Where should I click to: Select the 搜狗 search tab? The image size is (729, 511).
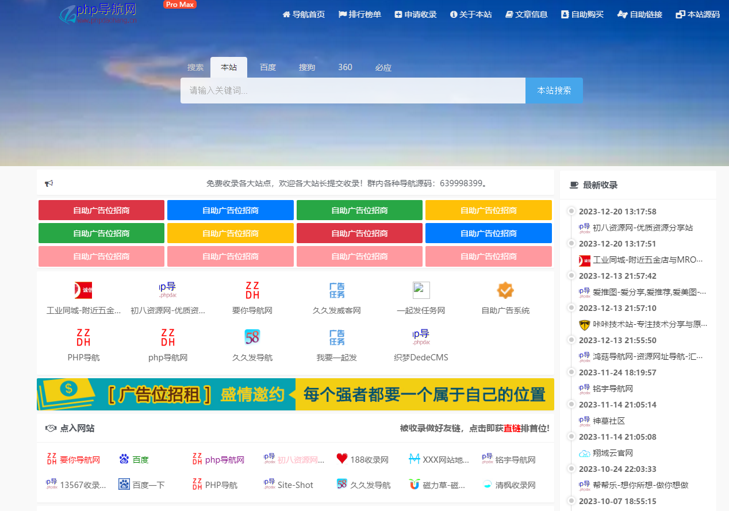tap(306, 67)
